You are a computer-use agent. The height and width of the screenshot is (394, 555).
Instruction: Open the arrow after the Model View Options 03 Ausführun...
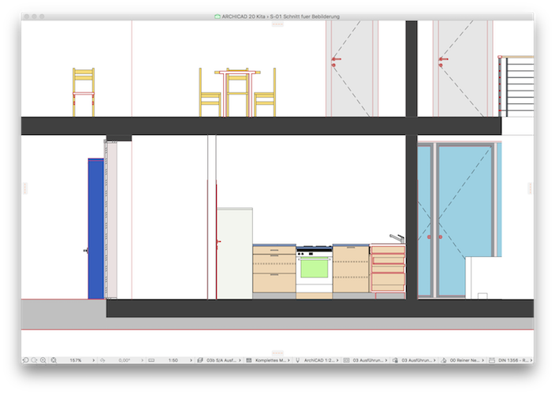(386, 360)
